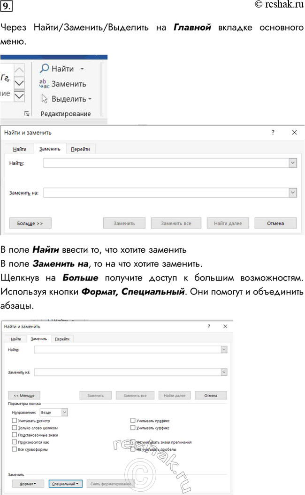The height and width of the screenshot is (495, 305).
Task: Click the Больше >> button
Action: [x=30, y=223]
